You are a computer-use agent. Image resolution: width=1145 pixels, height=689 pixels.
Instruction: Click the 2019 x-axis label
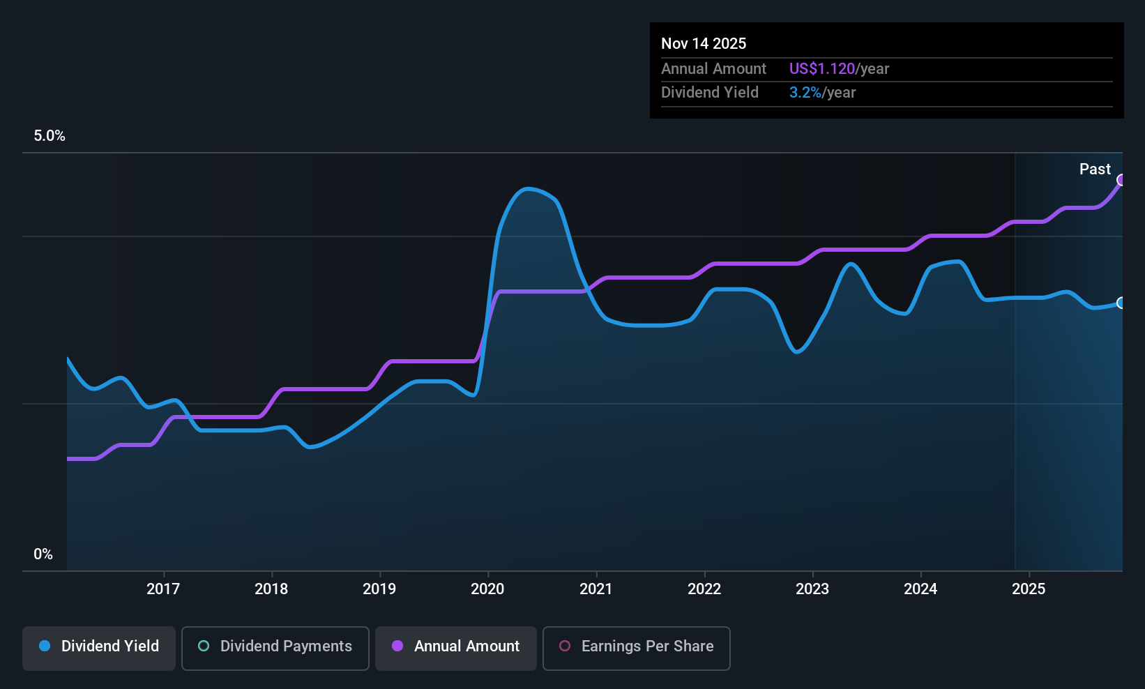(x=379, y=589)
